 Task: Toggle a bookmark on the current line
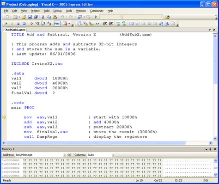pyautogui.click(x=131, y=24)
